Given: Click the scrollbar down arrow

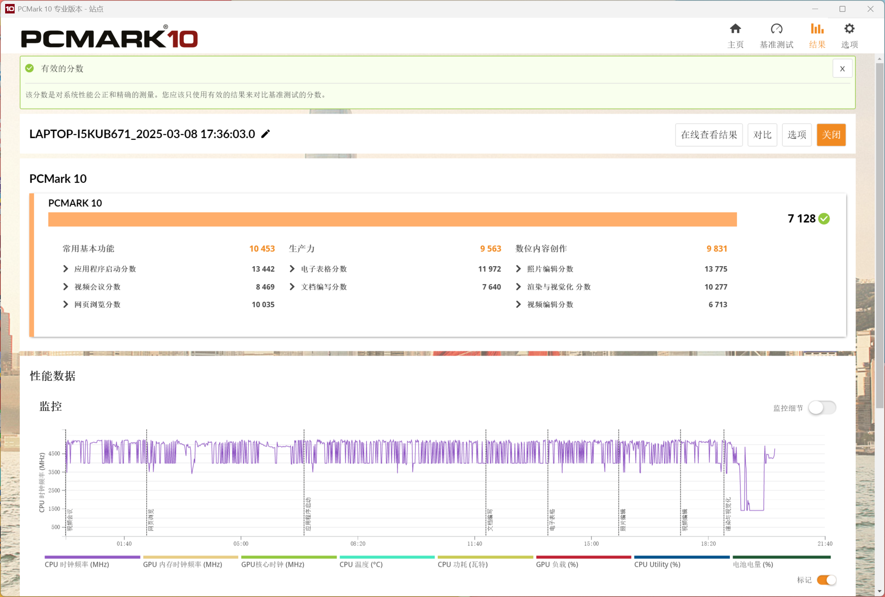Looking at the screenshot, I should [x=879, y=591].
